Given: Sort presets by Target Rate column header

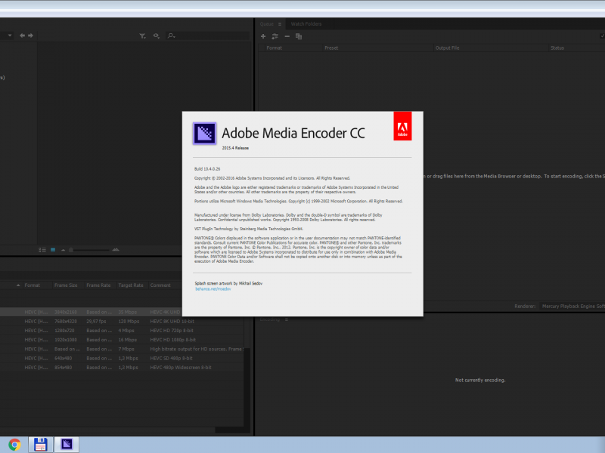Looking at the screenshot, I should tap(131, 285).
